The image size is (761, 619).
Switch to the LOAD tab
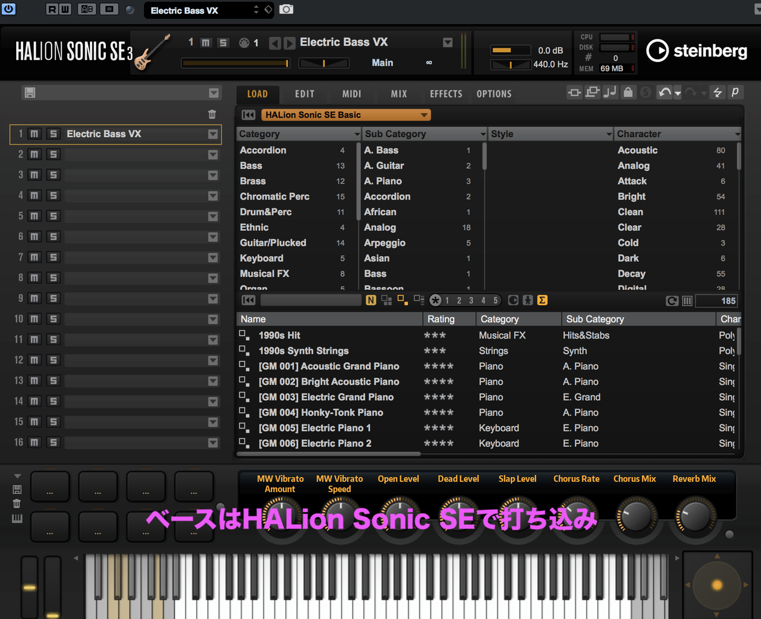[x=257, y=94]
